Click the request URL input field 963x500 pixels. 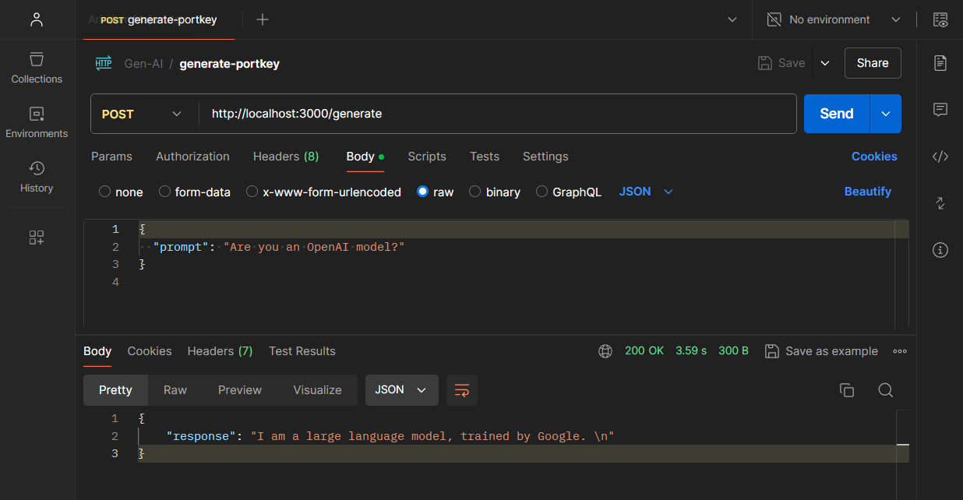click(x=499, y=114)
